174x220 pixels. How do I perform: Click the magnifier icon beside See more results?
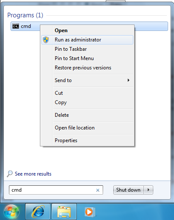pos(10,174)
